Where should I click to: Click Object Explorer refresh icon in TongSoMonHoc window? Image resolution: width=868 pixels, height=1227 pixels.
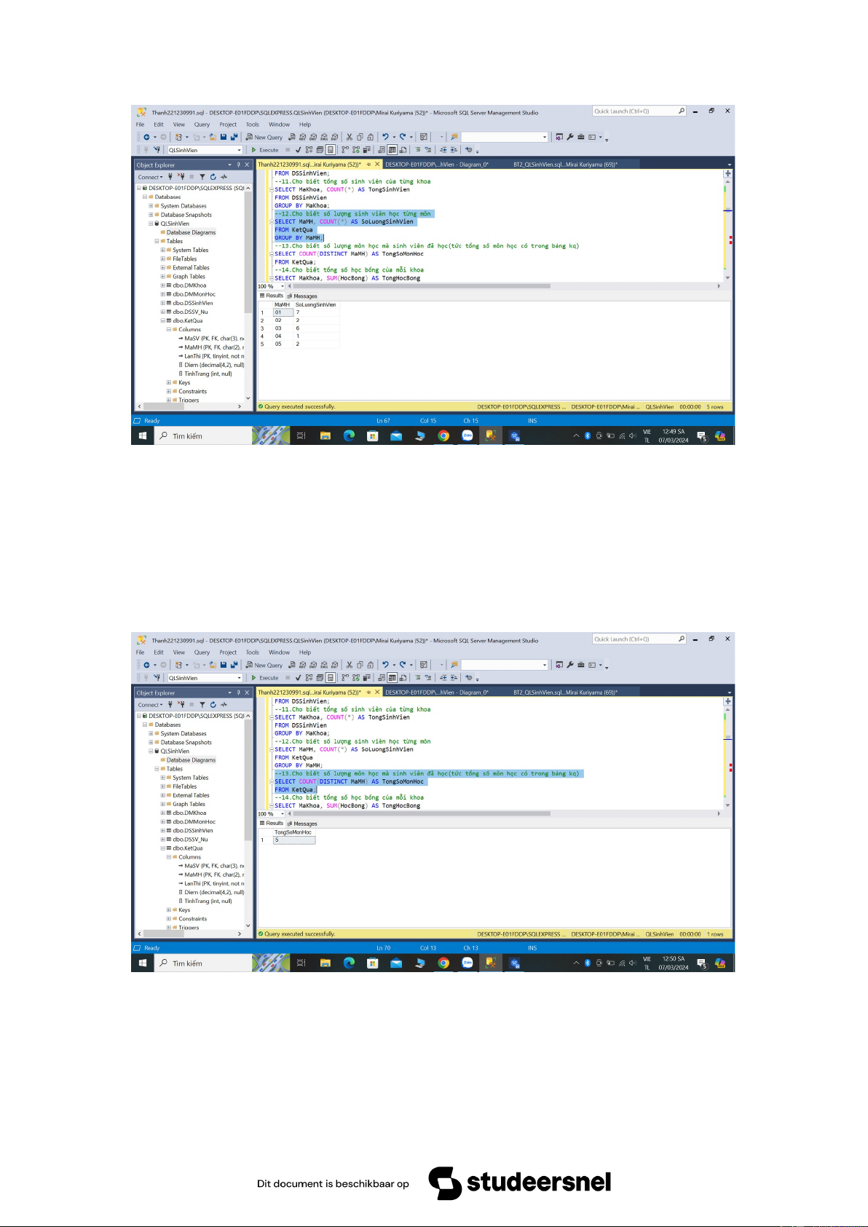tap(213, 705)
